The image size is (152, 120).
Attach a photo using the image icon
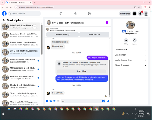tap(50, 101)
